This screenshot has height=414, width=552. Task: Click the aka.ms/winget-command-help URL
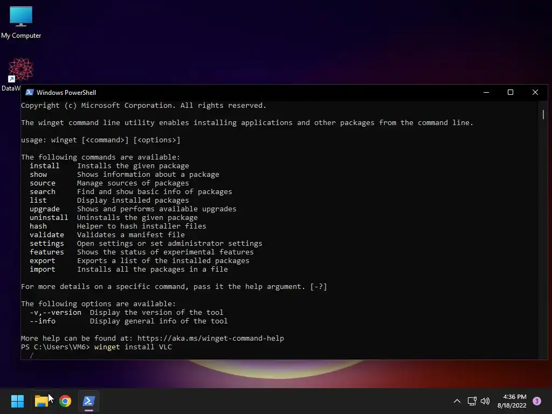pos(211,339)
